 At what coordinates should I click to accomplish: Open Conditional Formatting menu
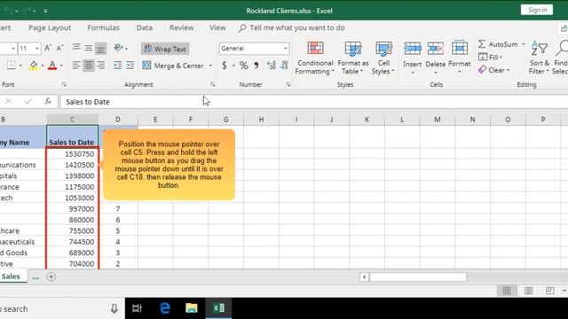point(315,58)
